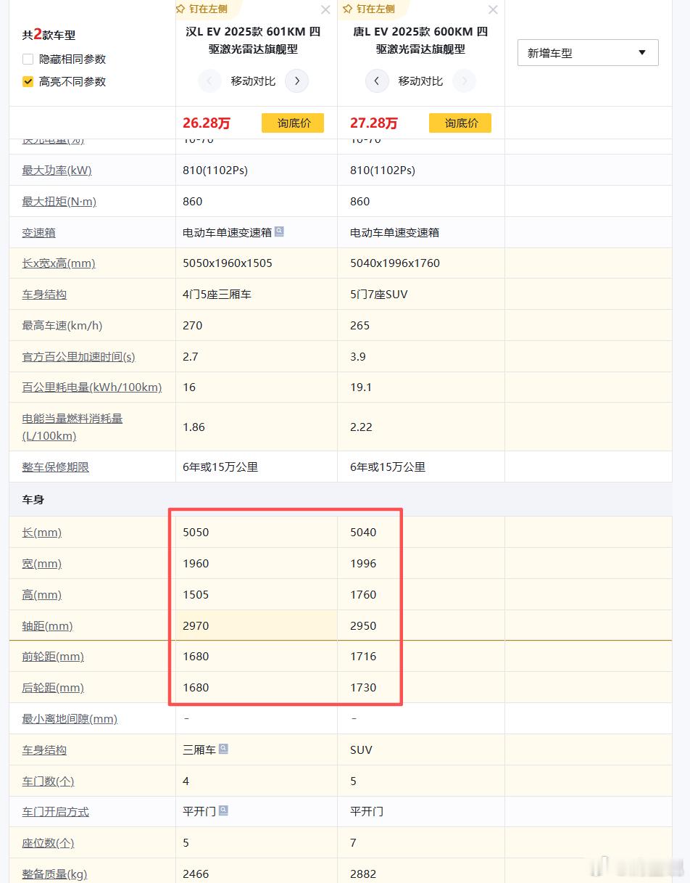Click the 长x宽x高(mm) parameter link
This screenshot has height=883, width=690.
coord(58,263)
